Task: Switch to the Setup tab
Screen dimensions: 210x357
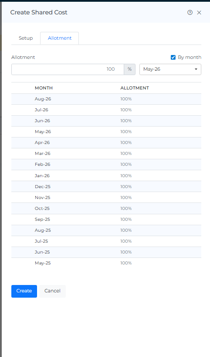Action: tap(26, 38)
